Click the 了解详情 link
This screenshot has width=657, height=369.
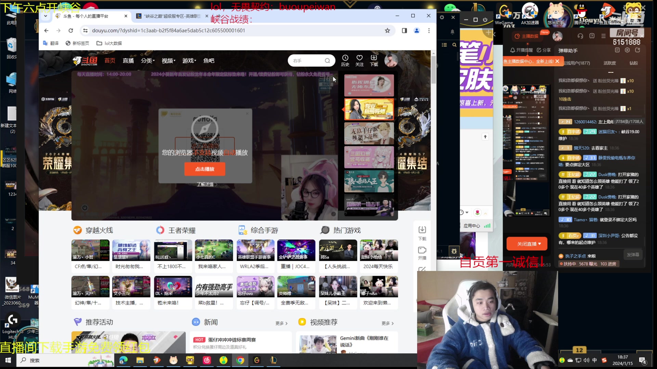pyautogui.click(x=205, y=184)
